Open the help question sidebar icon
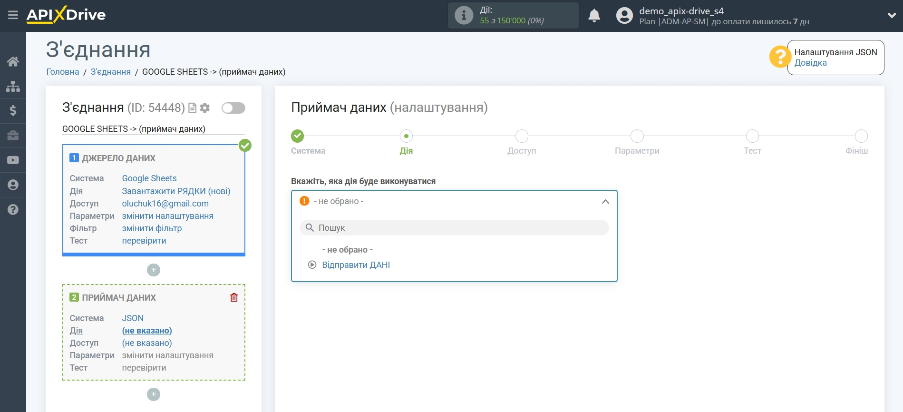Viewport: 903px width, 412px height. (x=13, y=210)
